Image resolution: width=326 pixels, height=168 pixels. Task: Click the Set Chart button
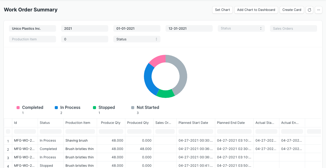tap(222, 10)
